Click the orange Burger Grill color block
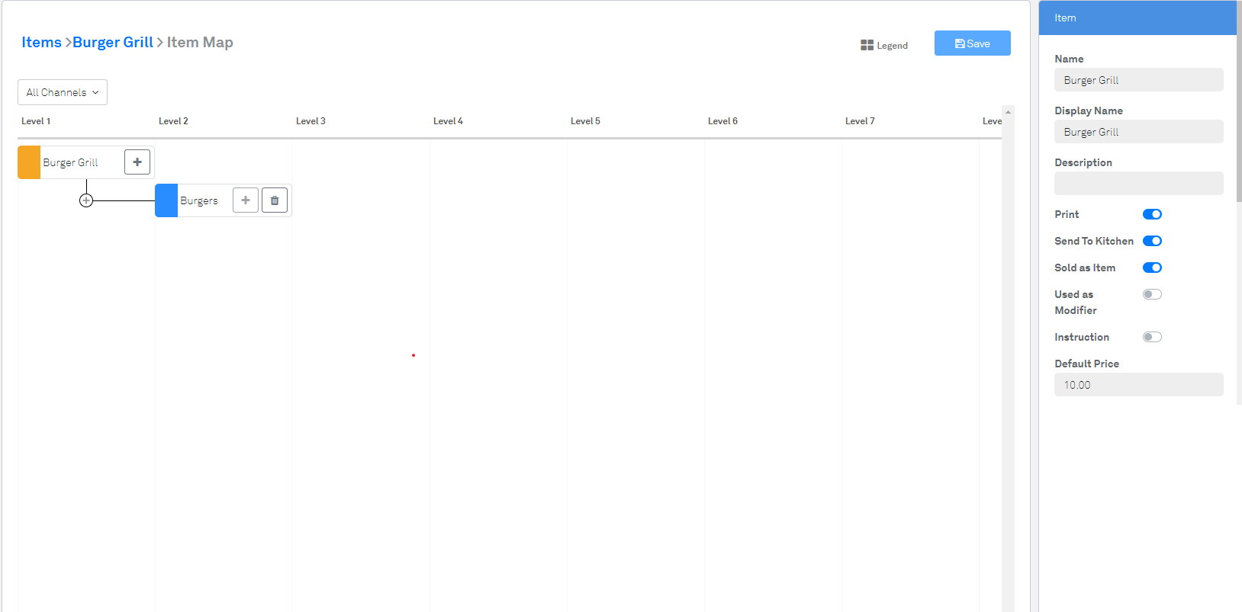The height and width of the screenshot is (612, 1242). click(29, 162)
